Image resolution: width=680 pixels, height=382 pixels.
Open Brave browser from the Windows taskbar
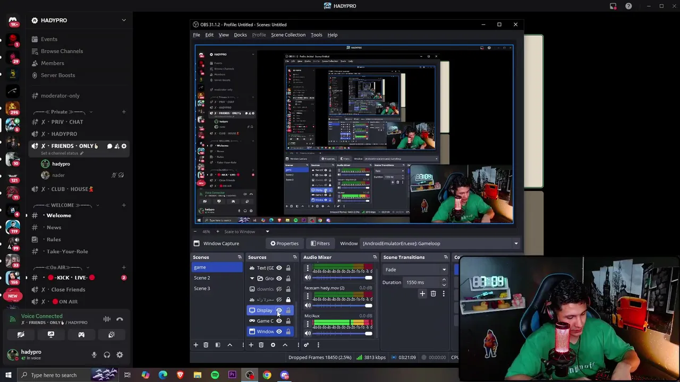point(180,375)
